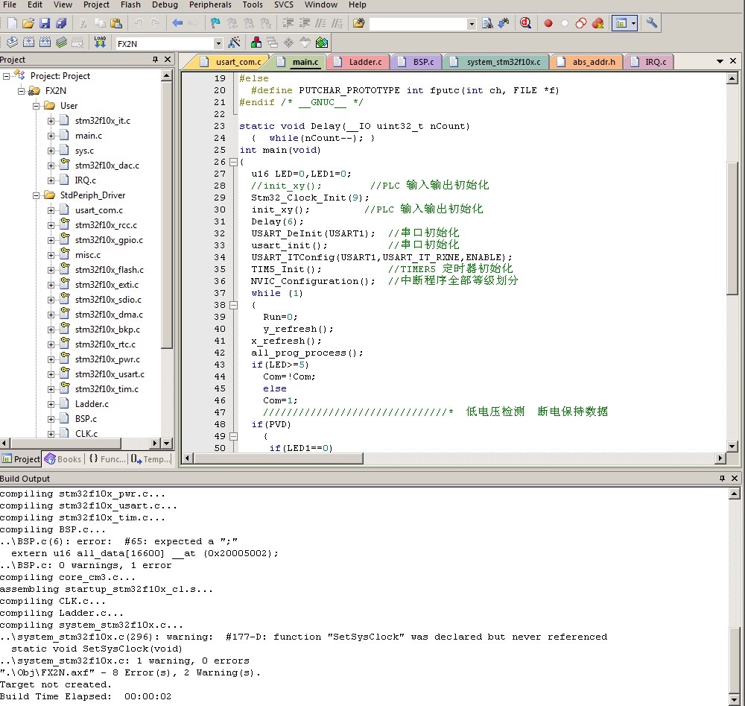The height and width of the screenshot is (706, 745).
Task: Click the Open file folder icon
Action: (28, 23)
